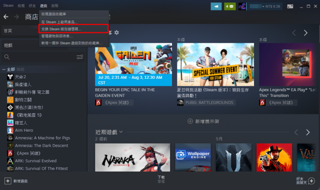
Task: Click 新增遊戲 add game button
Action: [x=16, y=181]
